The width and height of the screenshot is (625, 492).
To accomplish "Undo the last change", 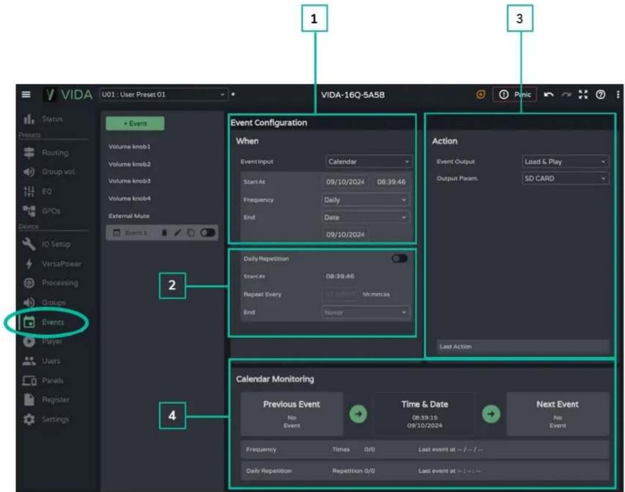I will 548,95.
